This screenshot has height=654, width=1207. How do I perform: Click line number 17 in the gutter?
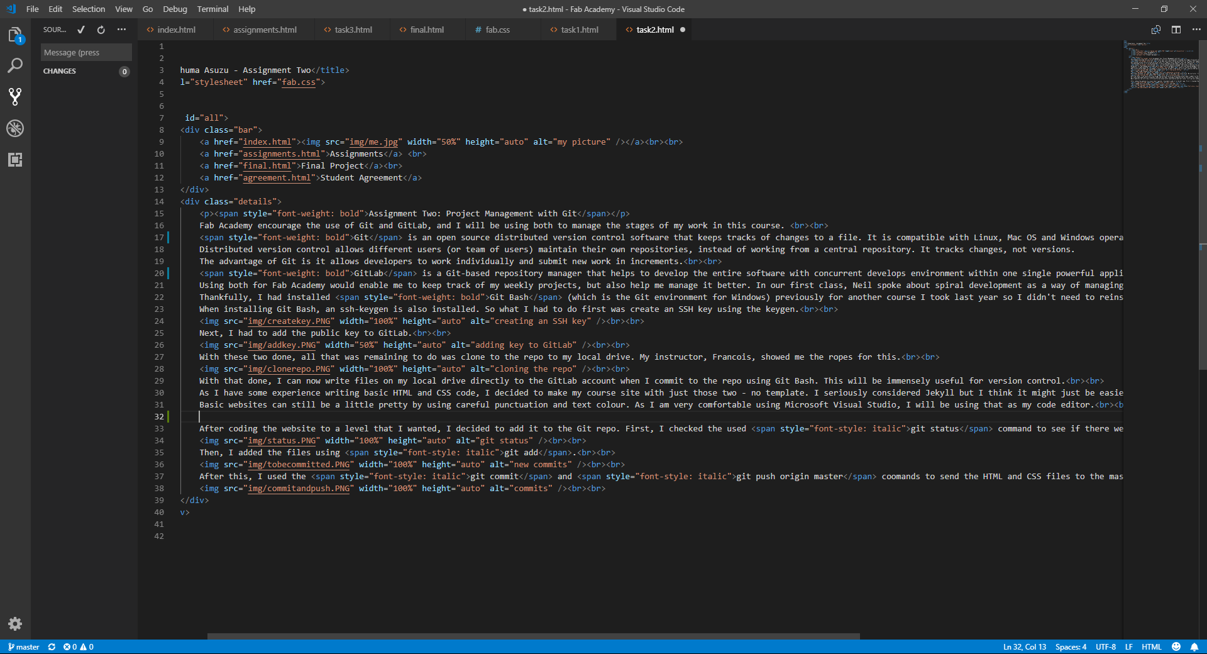[x=159, y=237]
